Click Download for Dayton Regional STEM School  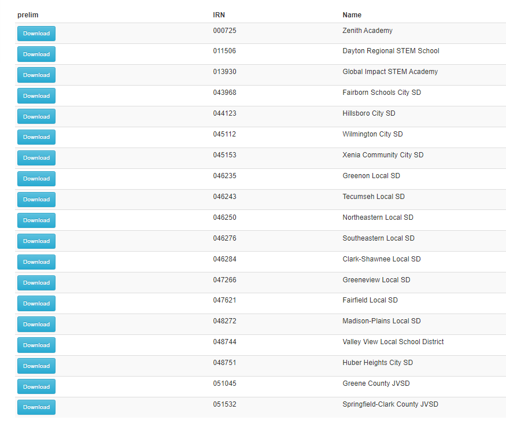pyautogui.click(x=36, y=54)
